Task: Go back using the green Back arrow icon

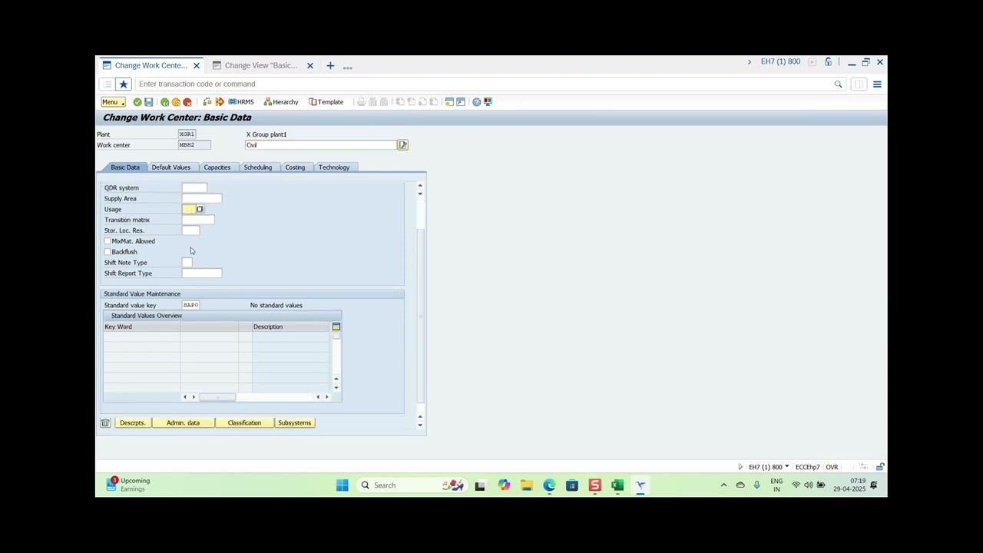Action: point(164,102)
